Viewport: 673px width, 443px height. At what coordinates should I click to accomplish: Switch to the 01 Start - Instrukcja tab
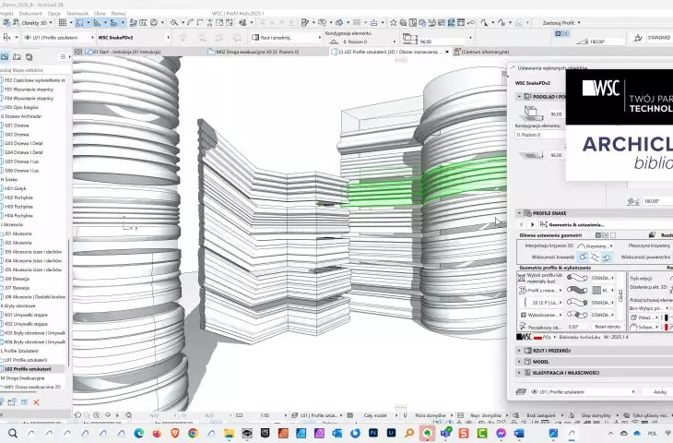click(123, 52)
